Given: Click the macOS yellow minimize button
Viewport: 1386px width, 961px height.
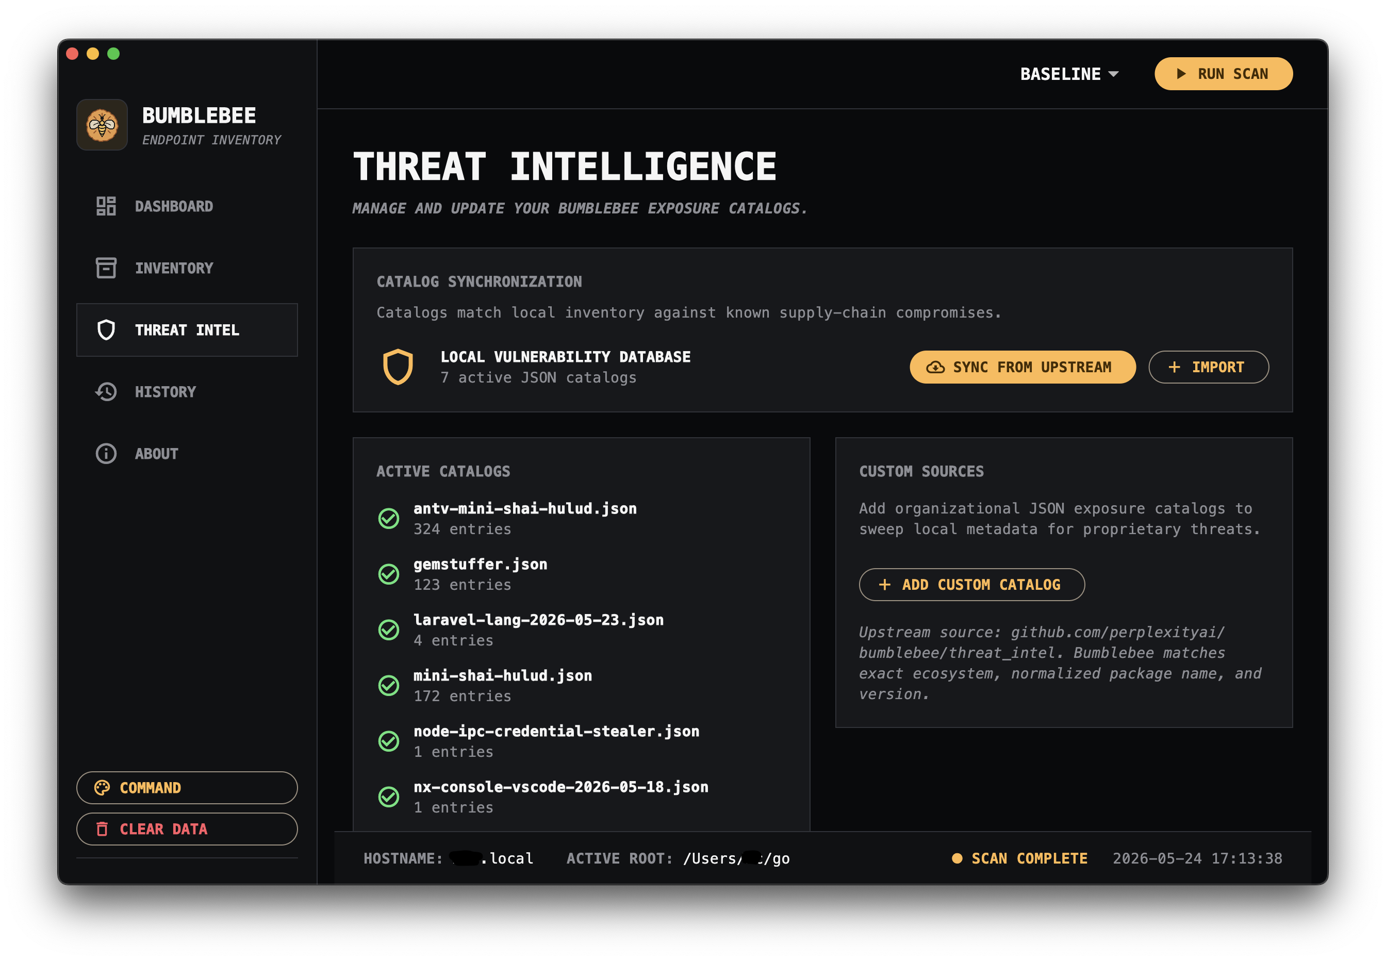Looking at the screenshot, I should (93, 54).
